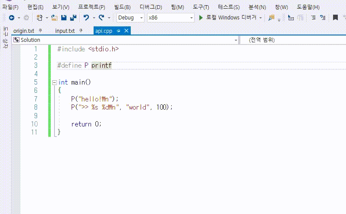346x214 pixels.
Task: Open the 창(W) menu
Action: pos(281,7)
